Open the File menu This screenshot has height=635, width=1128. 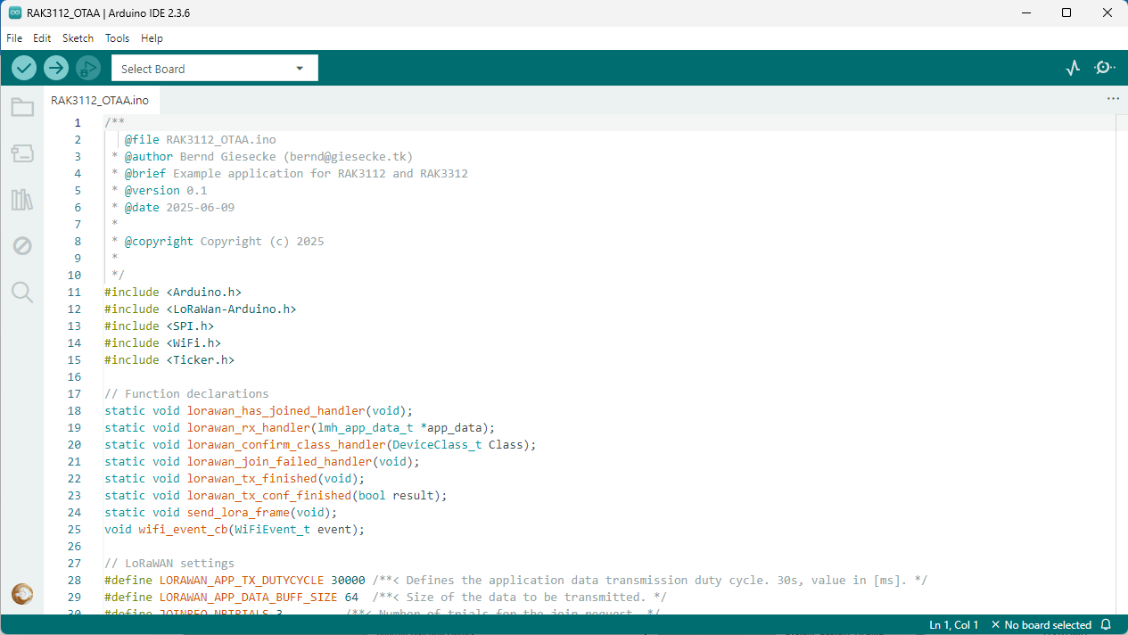pos(14,38)
